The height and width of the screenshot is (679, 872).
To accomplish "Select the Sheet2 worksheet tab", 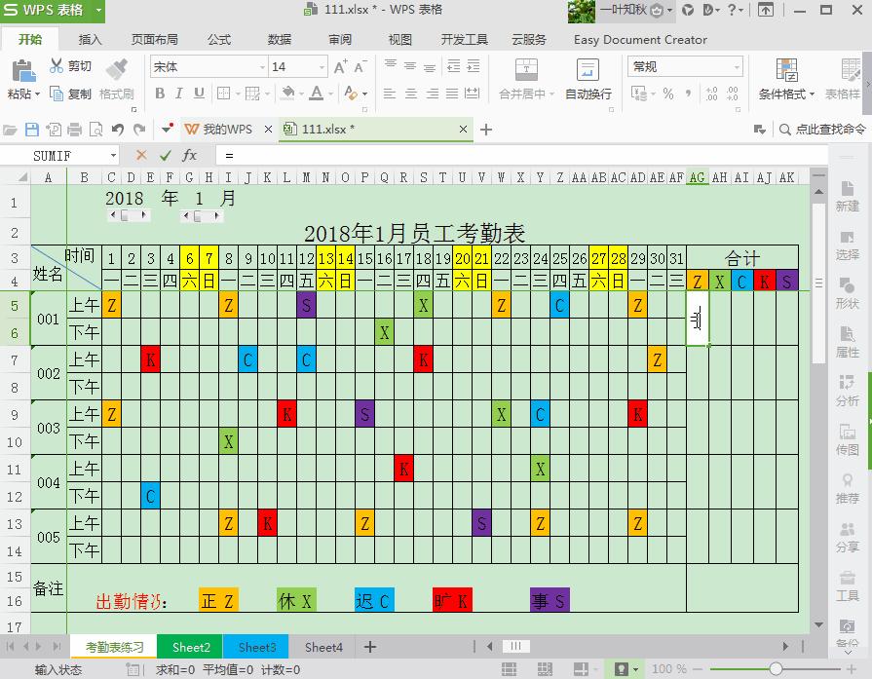I will (191, 647).
